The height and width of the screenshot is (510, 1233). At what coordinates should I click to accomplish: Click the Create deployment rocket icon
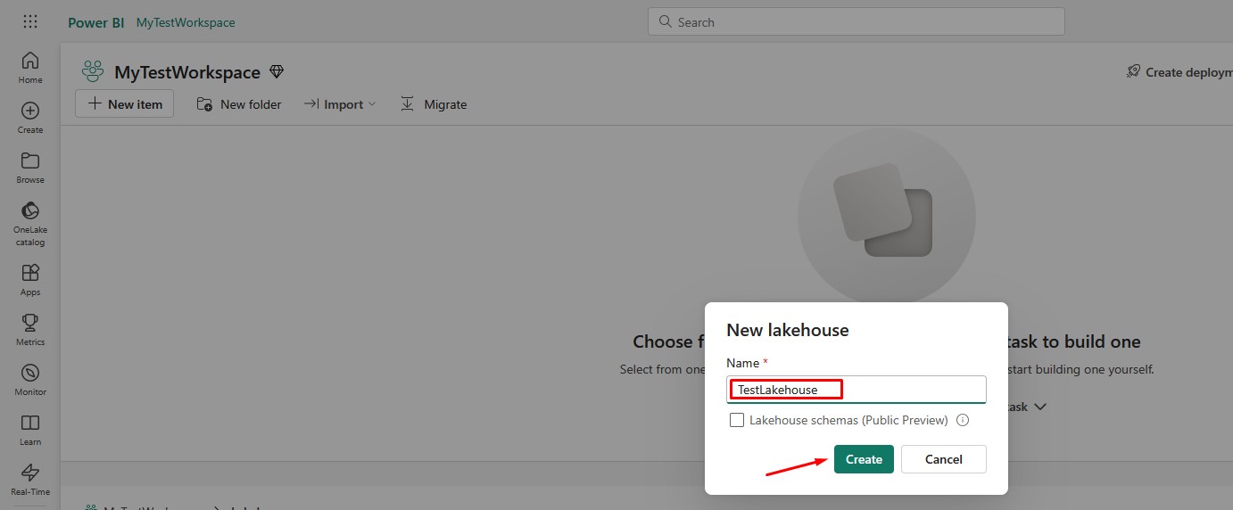[1133, 71]
